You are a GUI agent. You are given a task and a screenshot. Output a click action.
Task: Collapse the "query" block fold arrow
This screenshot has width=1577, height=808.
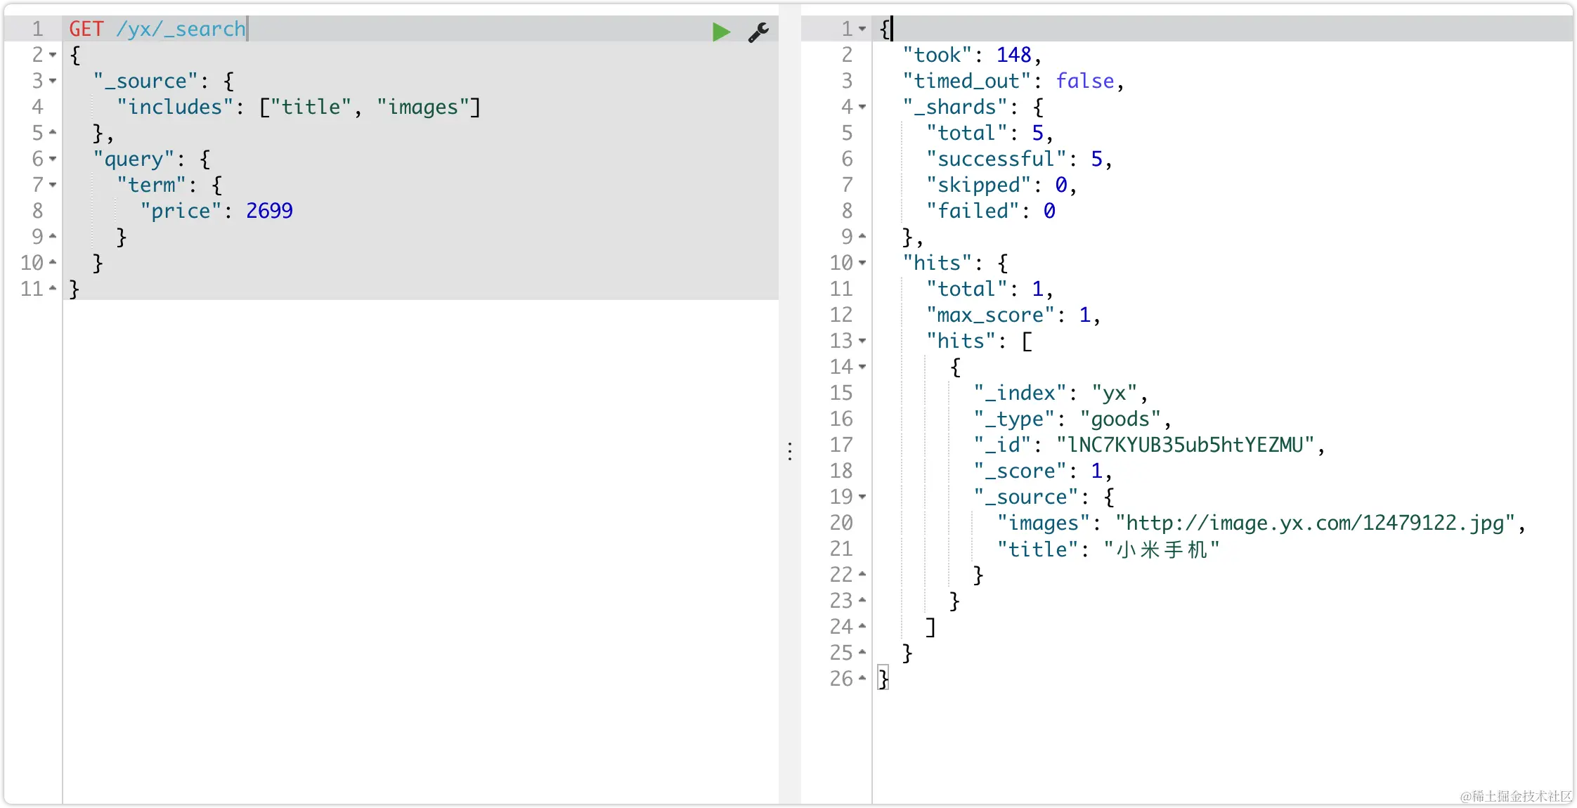coord(53,159)
